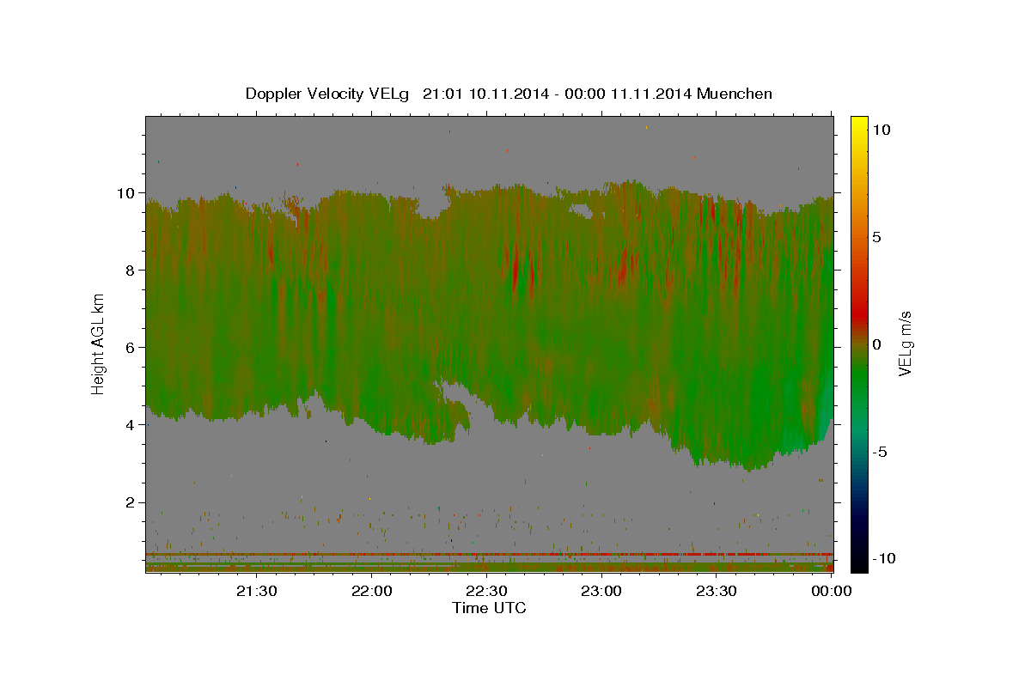This screenshot has height=687, width=1031.
Task: Click the red horizontal line near the ground
Action: pos(489,555)
